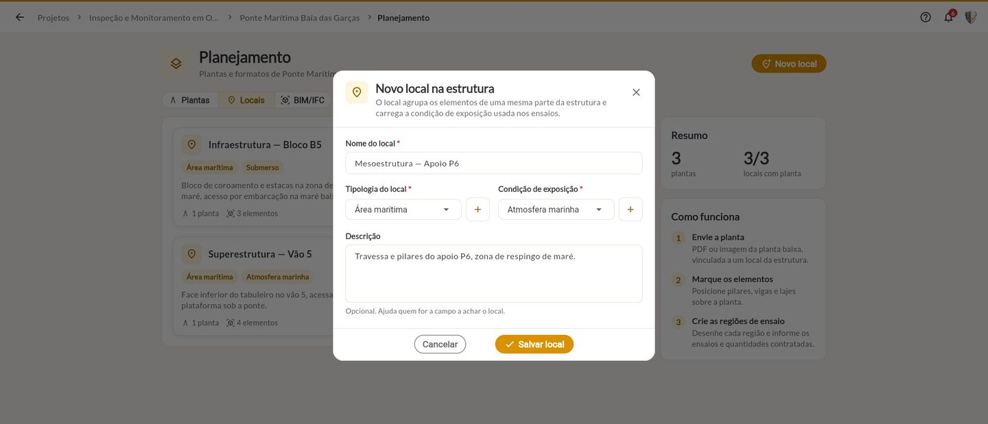Open Superestrutura — Vão 5 card title
Screen dimensions: 988x424
pos(260,254)
